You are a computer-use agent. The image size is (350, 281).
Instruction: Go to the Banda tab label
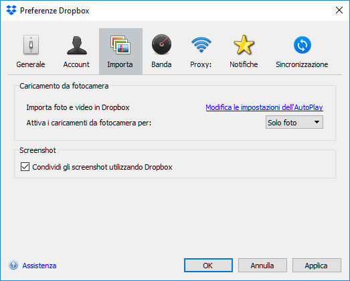(161, 64)
